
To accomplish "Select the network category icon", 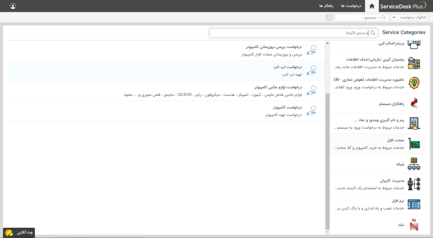I will (x=414, y=164).
